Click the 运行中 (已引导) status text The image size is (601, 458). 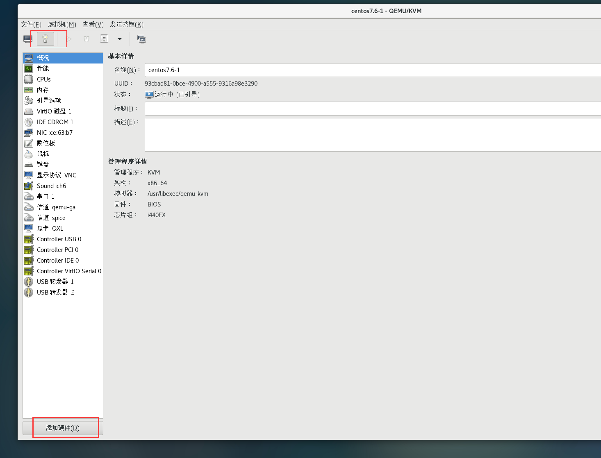click(177, 95)
